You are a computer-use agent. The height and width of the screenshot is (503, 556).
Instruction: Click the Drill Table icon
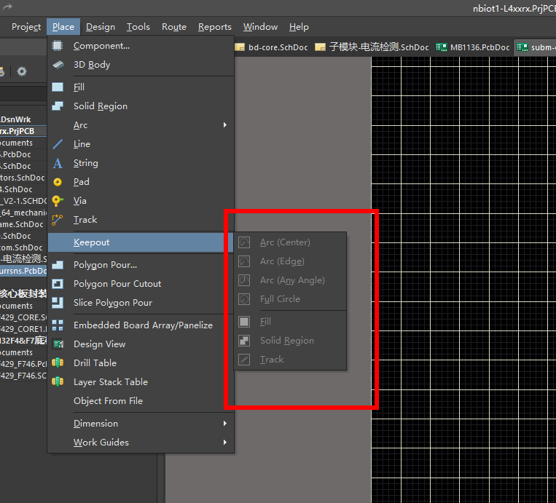tap(58, 363)
